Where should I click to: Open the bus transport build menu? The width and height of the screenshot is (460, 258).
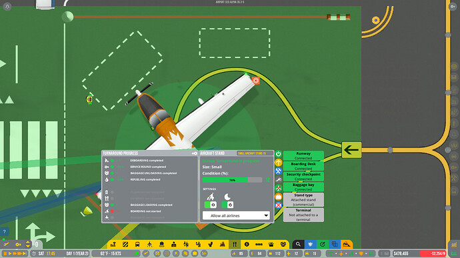point(137,244)
